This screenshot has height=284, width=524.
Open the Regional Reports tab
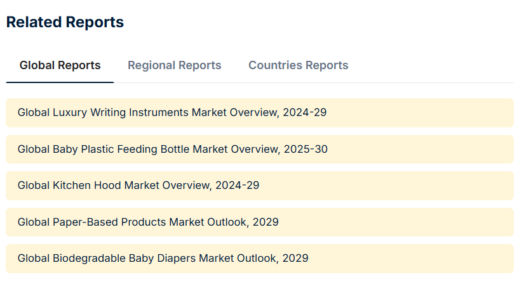click(x=175, y=65)
